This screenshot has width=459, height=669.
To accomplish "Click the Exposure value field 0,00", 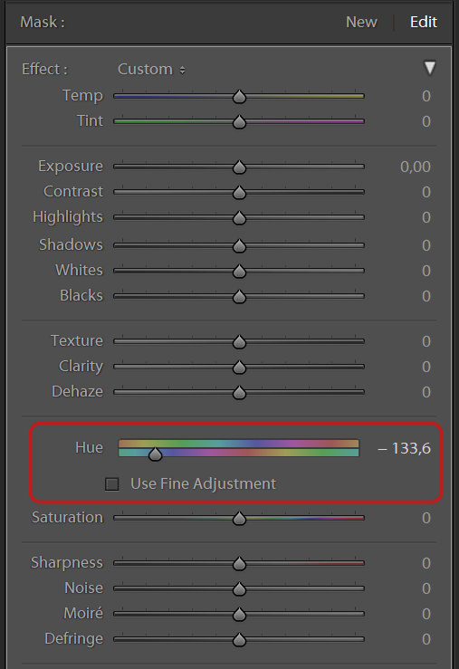I will 415,167.
